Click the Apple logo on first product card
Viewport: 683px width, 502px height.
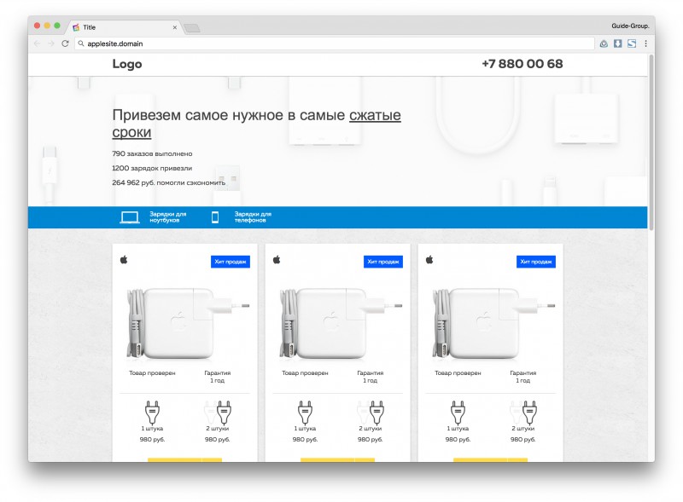[x=124, y=260]
